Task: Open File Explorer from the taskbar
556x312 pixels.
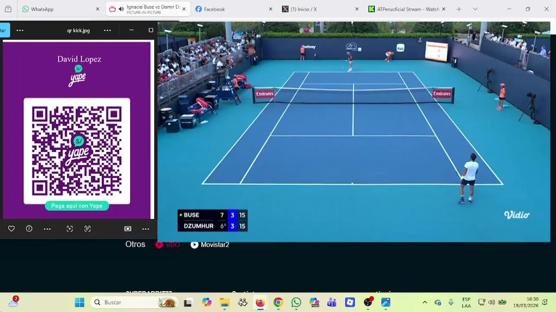Action: pos(224,302)
